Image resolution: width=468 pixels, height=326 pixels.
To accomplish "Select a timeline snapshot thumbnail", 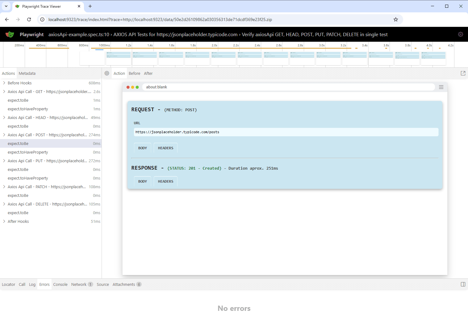I will (118, 57).
